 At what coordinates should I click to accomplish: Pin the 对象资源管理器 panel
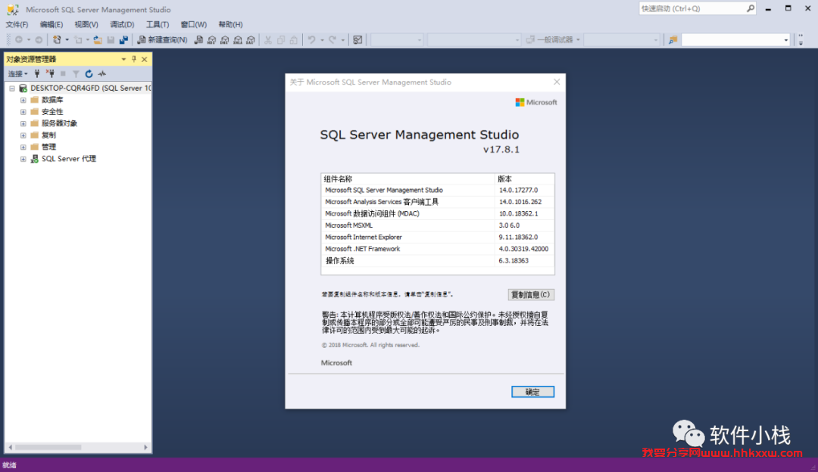(134, 59)
